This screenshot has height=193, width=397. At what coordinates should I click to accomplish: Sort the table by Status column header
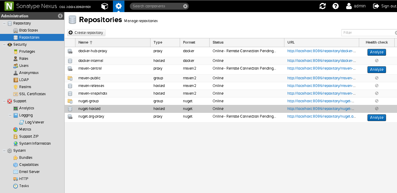[x=247, y=42]
